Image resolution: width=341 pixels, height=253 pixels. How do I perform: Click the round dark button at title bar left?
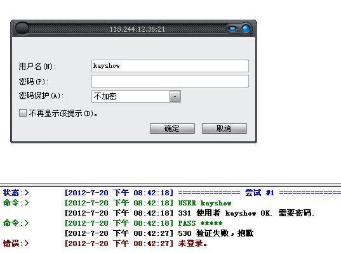tap(22, 29)
